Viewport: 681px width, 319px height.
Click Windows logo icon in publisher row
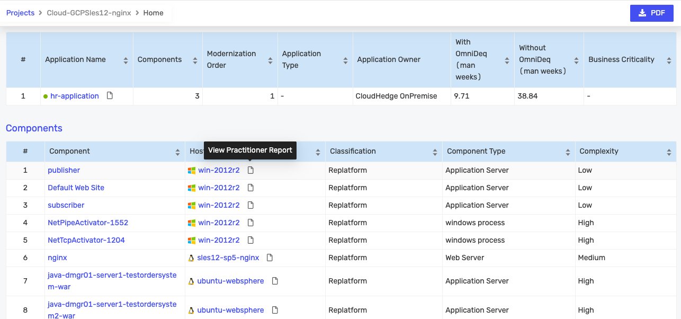click(192, 171)
